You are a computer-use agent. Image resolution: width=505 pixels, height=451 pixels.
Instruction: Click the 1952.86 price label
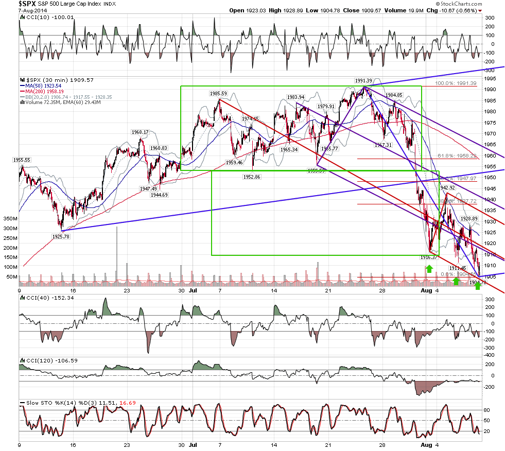coord(252,177)
